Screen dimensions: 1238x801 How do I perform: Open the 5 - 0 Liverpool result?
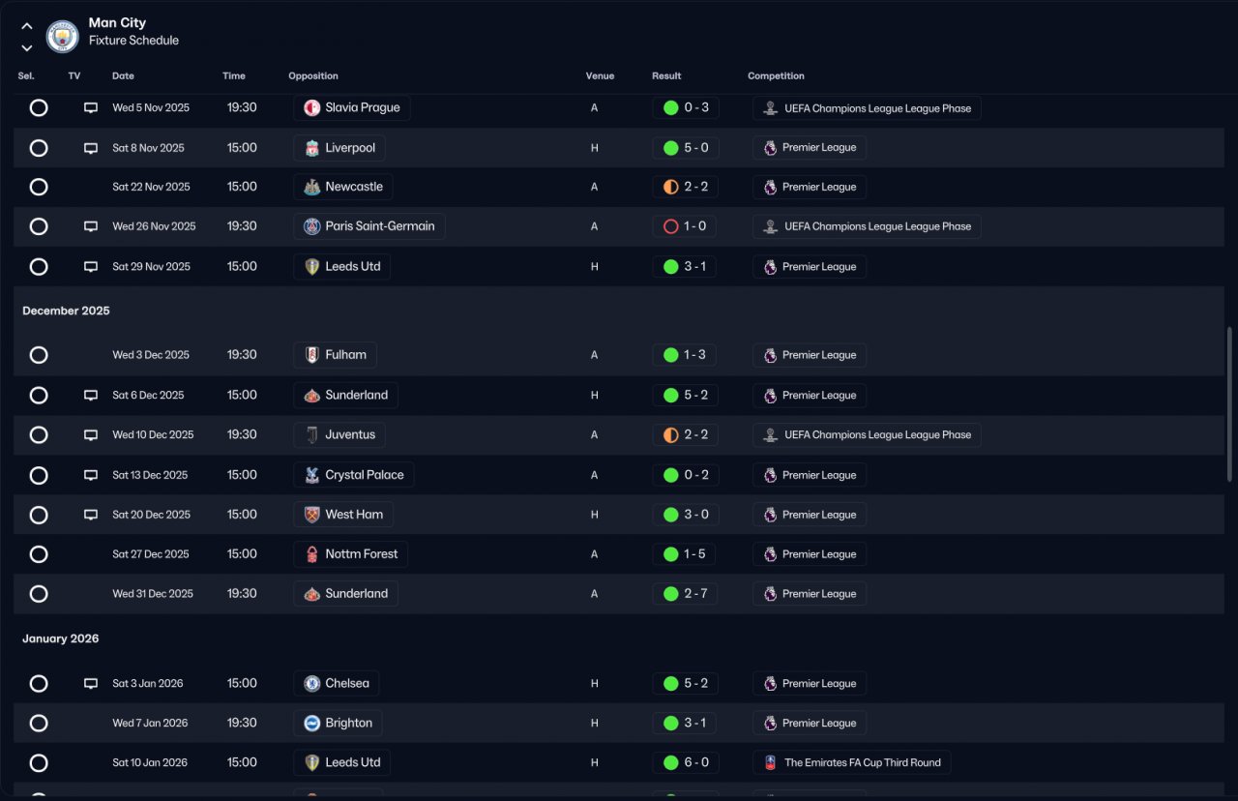click(x=685, y=148)
